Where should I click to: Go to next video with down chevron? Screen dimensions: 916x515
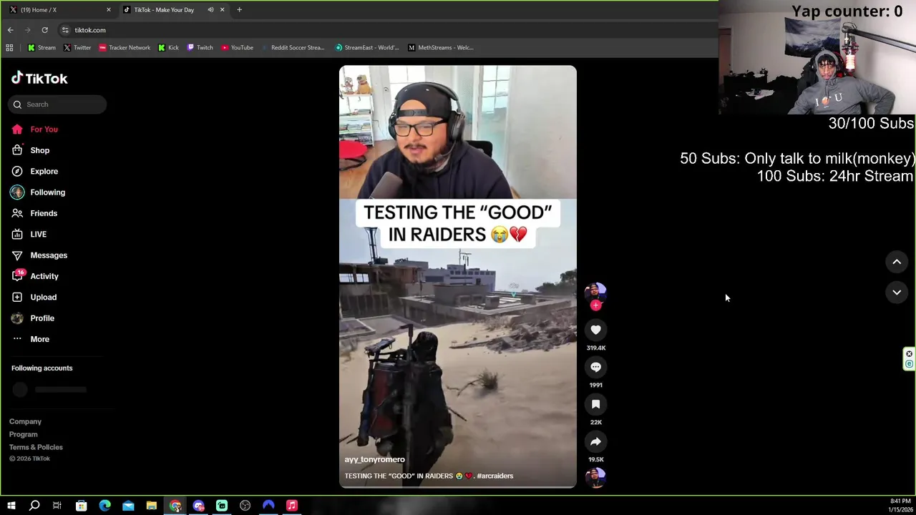coord(897,292)
